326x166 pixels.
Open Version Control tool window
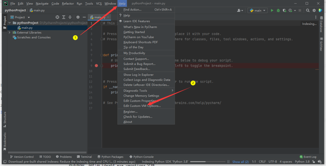click(x=22, y=157)
